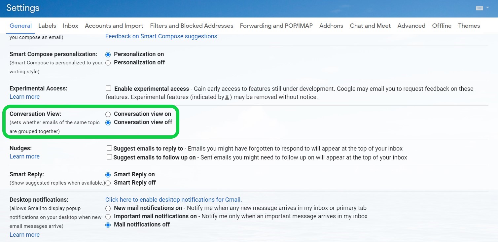Choose 'Personalization off' for Smart Compose
The width and height of the screenshot is (498, 242).
(x=108, y=63)
